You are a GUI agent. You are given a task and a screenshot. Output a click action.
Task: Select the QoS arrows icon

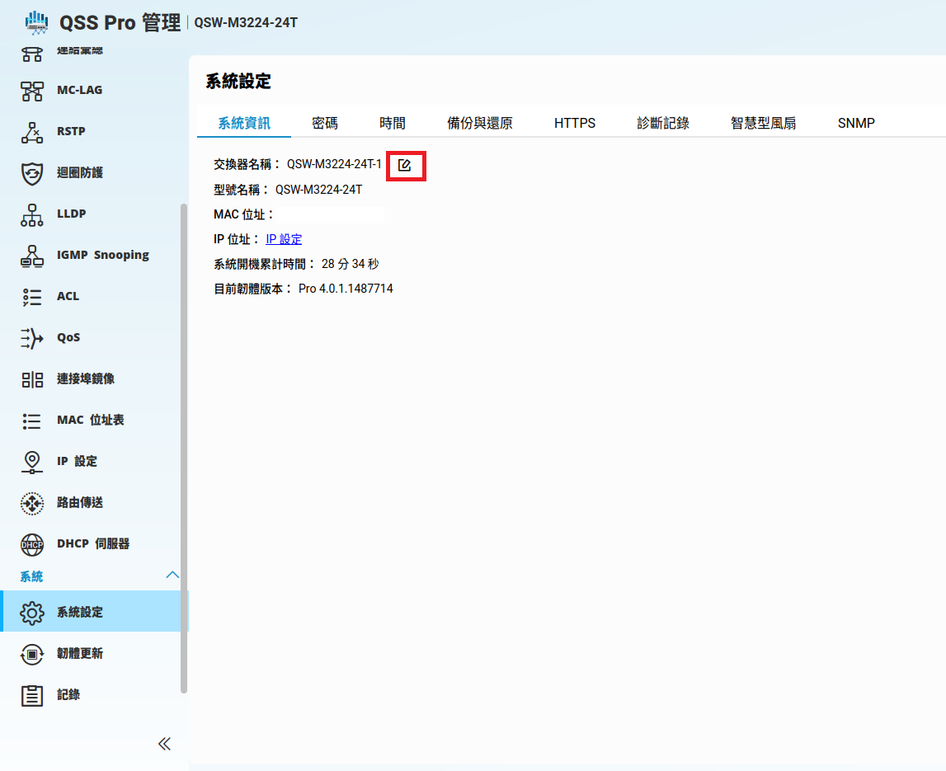pyautogui.click(x=32, y=338)
